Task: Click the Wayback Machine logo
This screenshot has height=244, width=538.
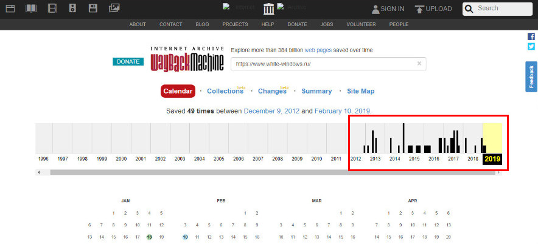Action: tap(187, 59)
